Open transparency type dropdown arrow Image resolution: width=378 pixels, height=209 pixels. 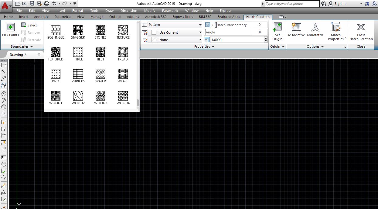point(212,25)
